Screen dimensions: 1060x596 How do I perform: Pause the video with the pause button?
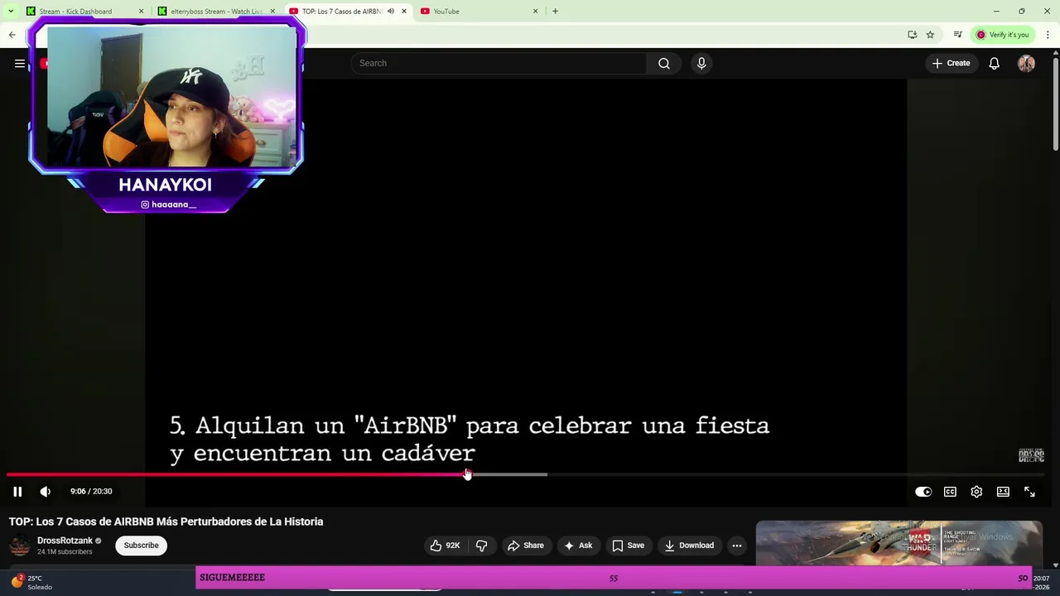pyautogui.click(x=17, y=492)
